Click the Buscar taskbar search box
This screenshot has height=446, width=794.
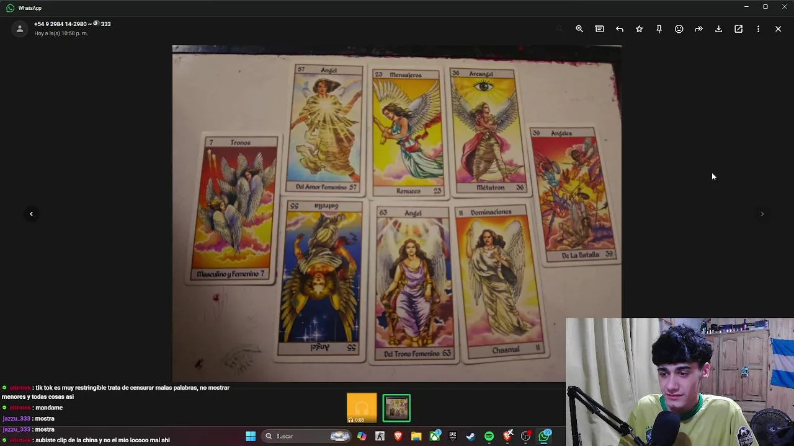[307, 436]
